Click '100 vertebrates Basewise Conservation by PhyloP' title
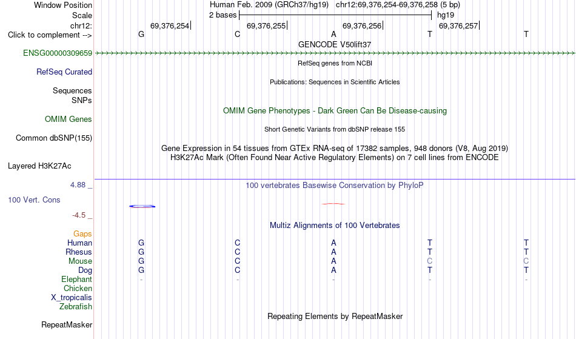This screenshot has height=339, width=576. (335, 186)
